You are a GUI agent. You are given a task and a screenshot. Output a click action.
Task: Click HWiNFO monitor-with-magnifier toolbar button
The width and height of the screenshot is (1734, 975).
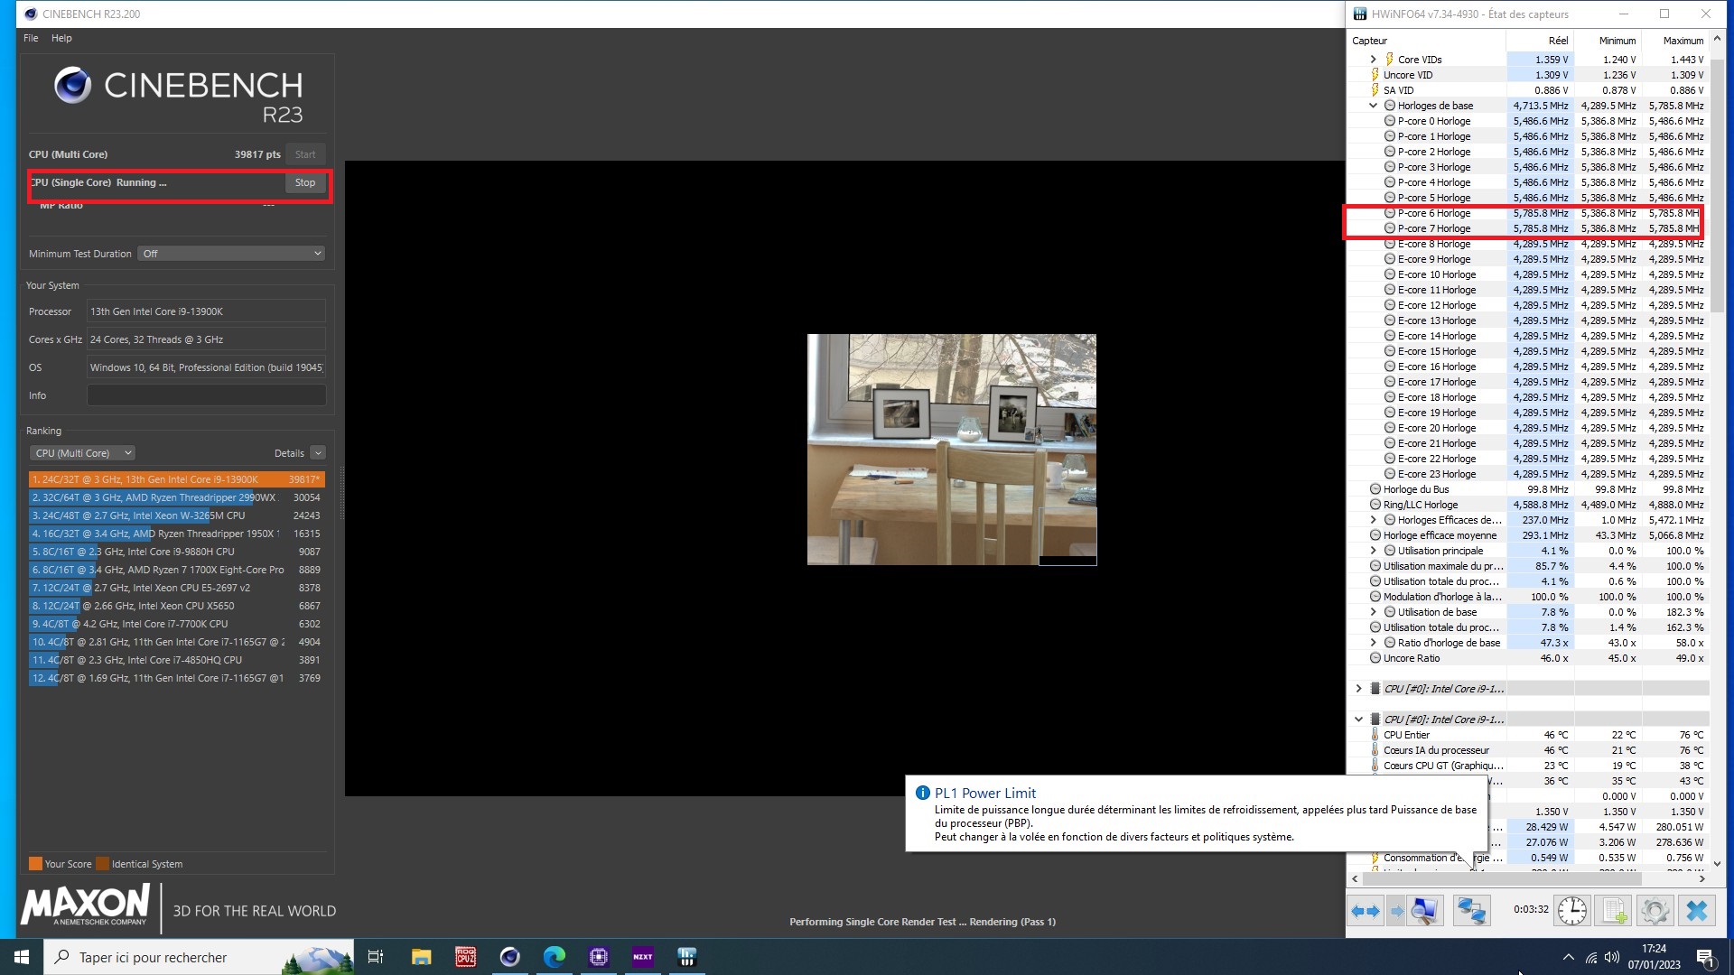(1424, 911)
